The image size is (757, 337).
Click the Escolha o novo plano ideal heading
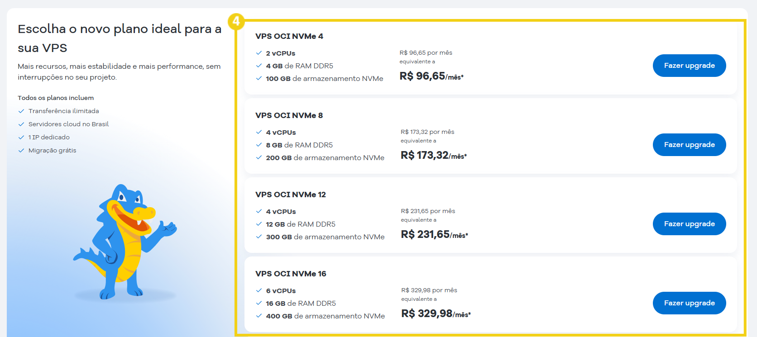click(x=120, y=38)
